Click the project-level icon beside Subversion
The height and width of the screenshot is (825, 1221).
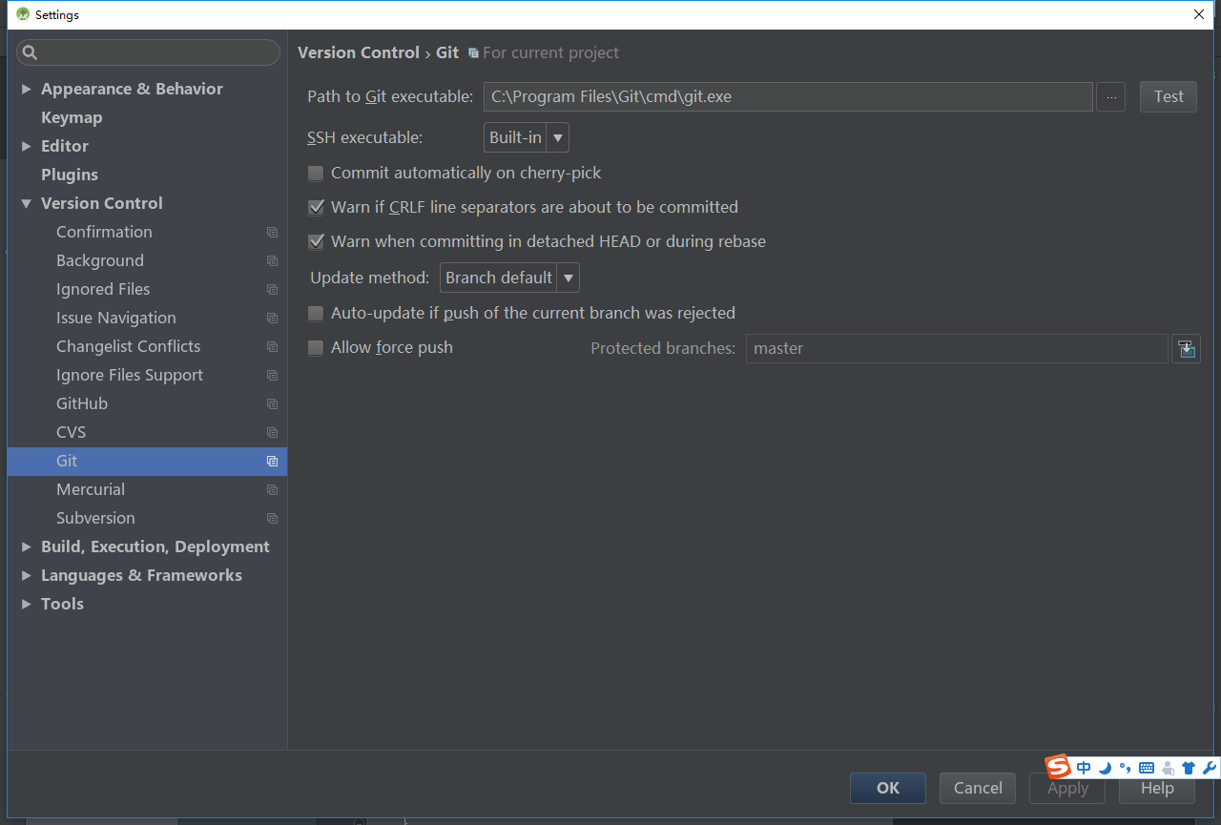tap(272, 518)
